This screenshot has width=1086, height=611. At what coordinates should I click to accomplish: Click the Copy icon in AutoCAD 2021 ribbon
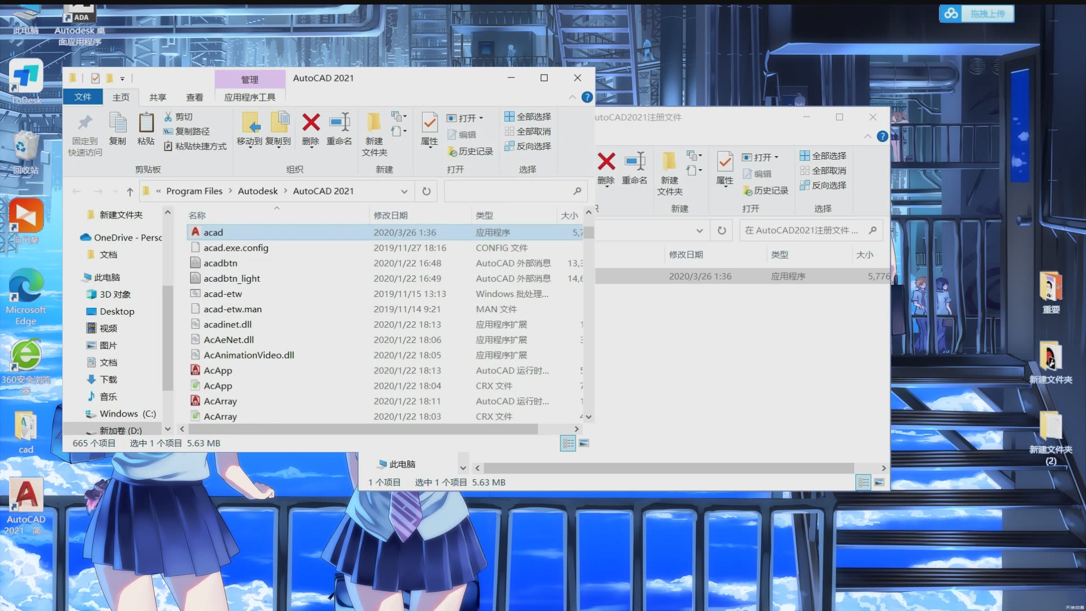(x=118, y=129)
